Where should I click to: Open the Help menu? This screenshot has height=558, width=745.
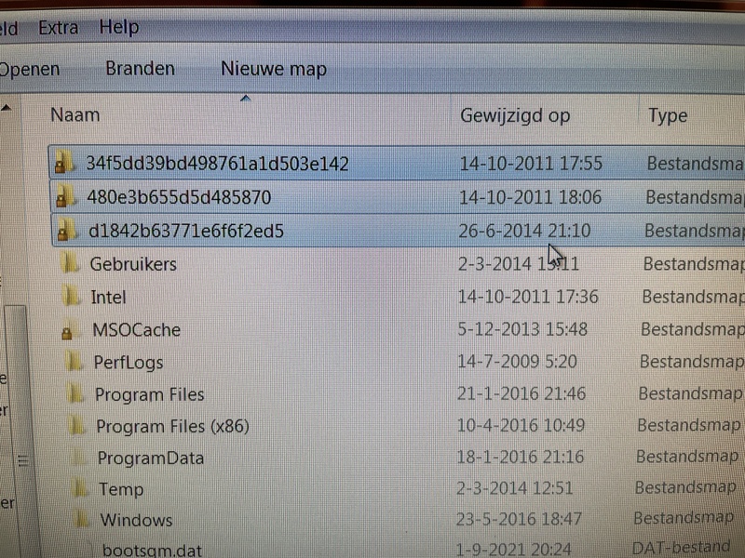(x=119, y=27)
